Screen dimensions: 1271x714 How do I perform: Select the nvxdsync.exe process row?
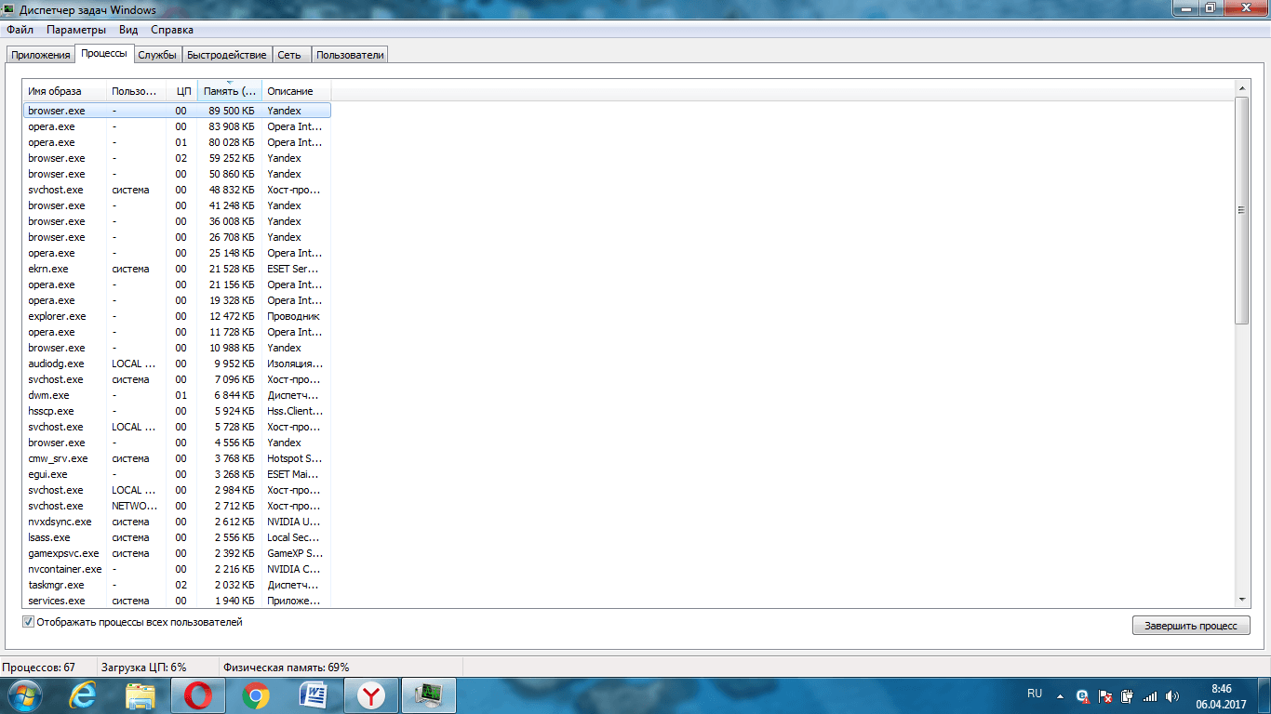pyautogui.click(x=177, y=522)
